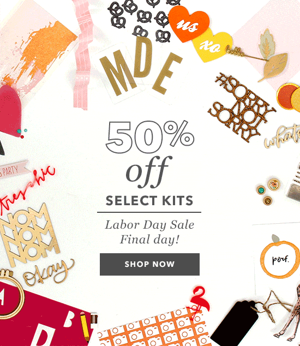Select the gold NOM NOM NOM cutout
The height and width of the screenshot is (346, 300).
[29, 235]
